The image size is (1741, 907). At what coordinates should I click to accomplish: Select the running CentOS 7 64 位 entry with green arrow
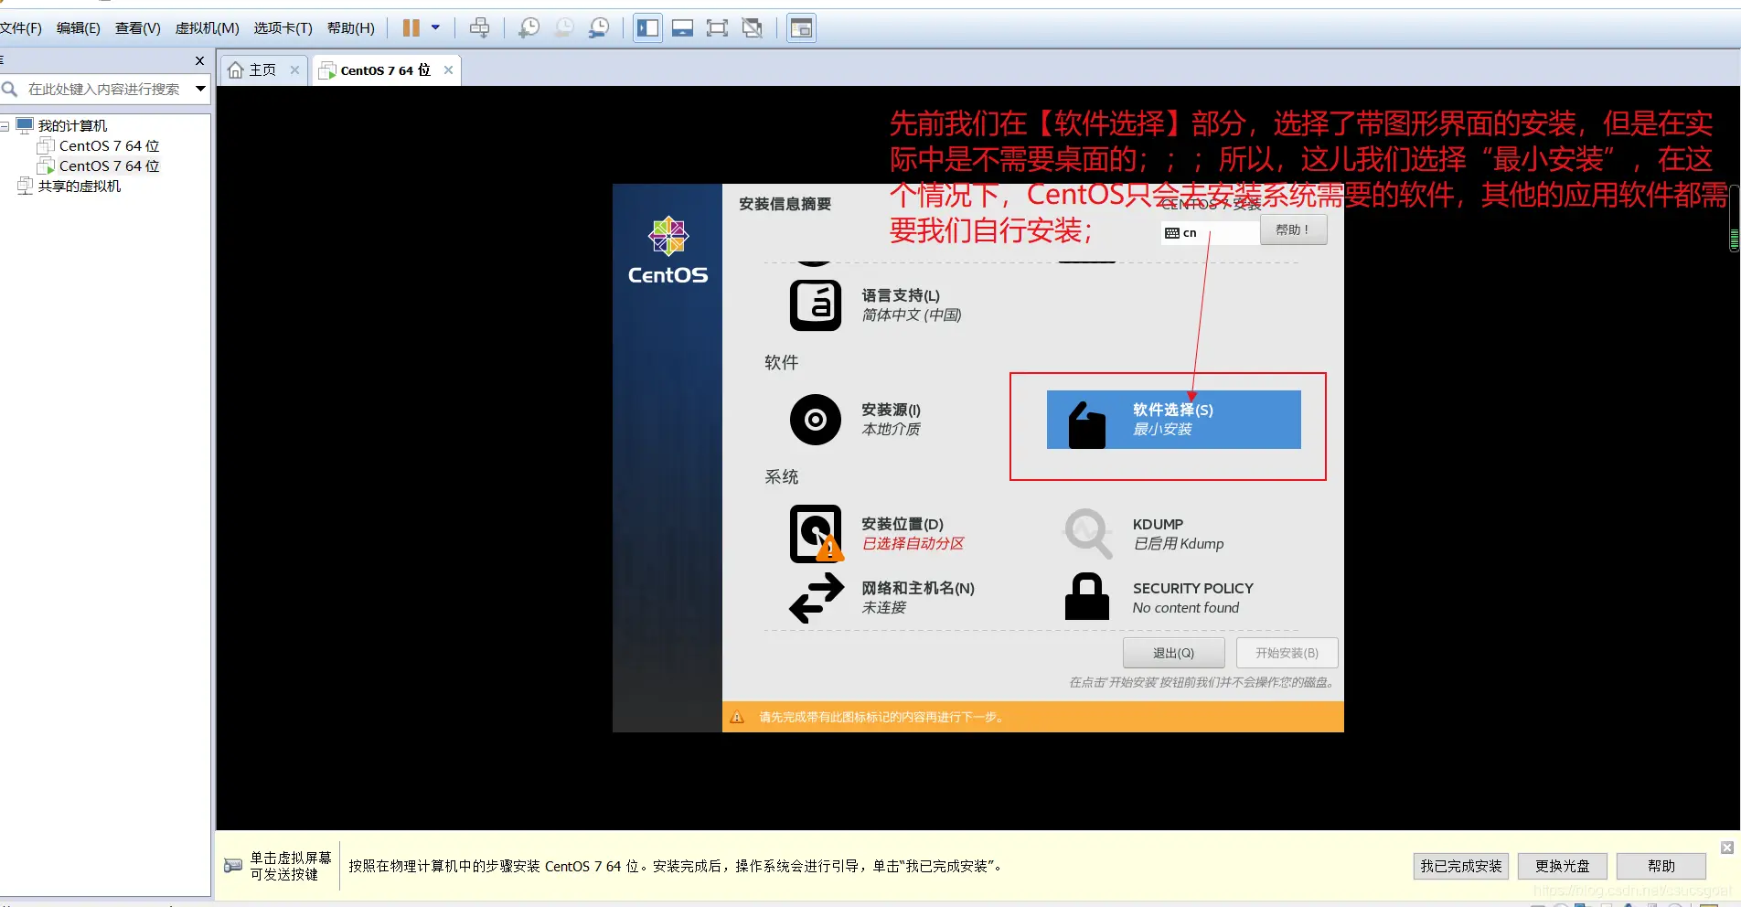tap(109, 166)
